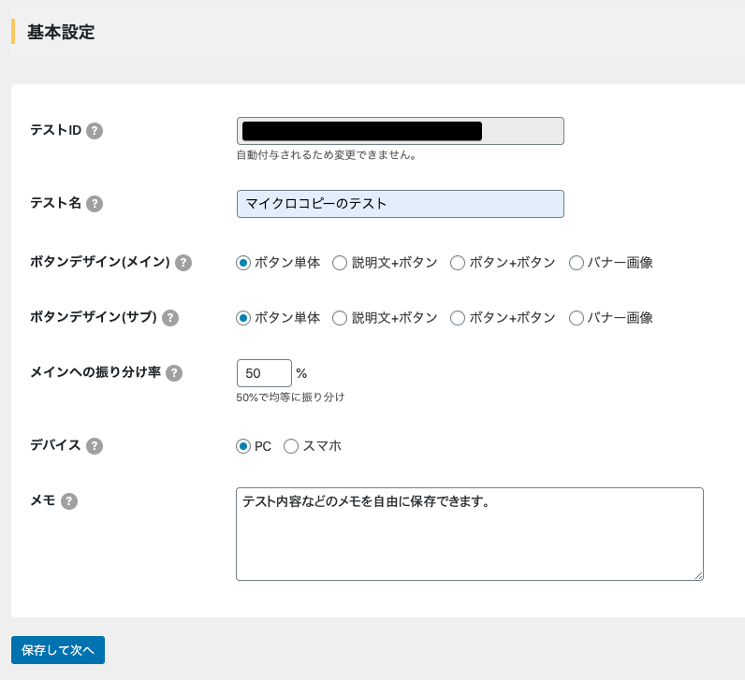Select ボタン+ボタン for sub button design
The width and height of the screenshot is (745, 680).
[x=458, y=318]
